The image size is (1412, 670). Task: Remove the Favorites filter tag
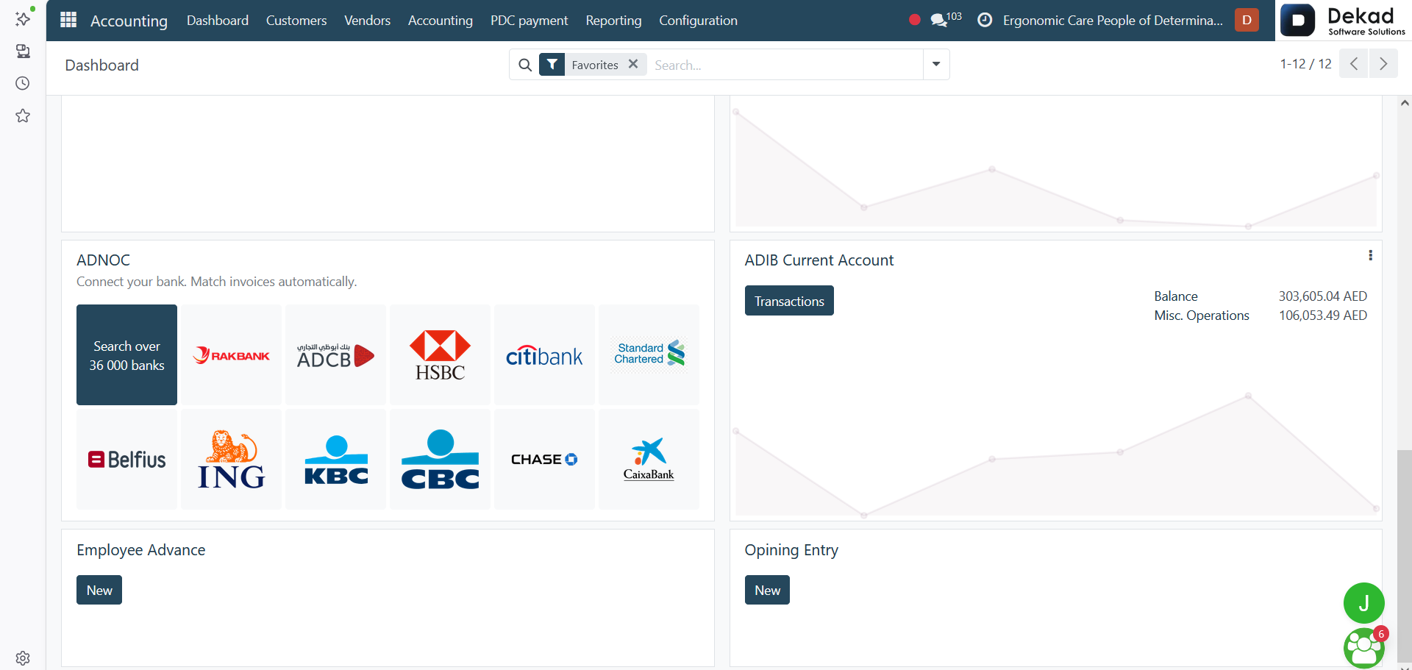coord(633,64)
